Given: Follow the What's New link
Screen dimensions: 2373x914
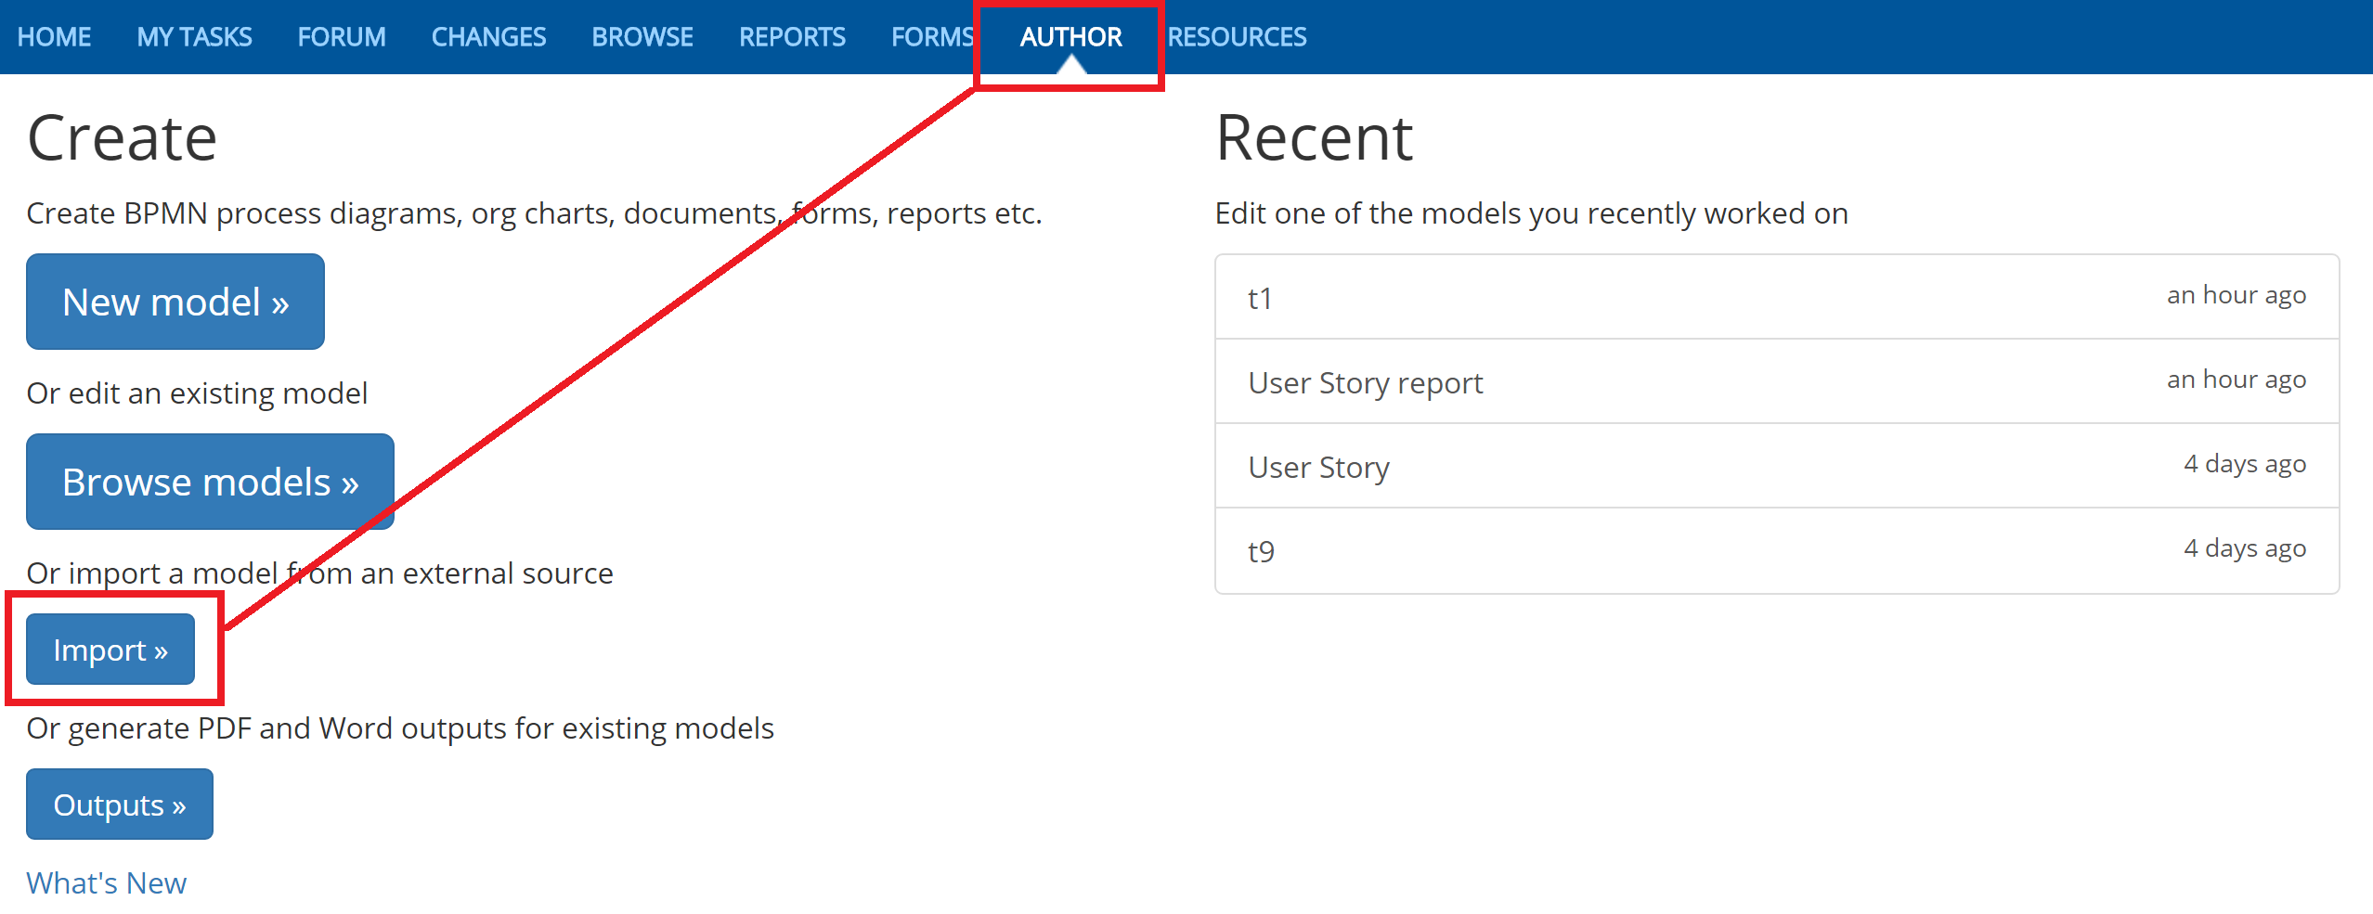Looking at the screenshot, I should [x=106, y=882].
